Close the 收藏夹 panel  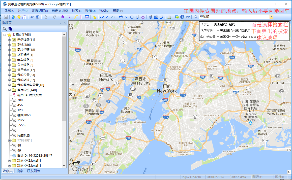[x=65, y=22]
